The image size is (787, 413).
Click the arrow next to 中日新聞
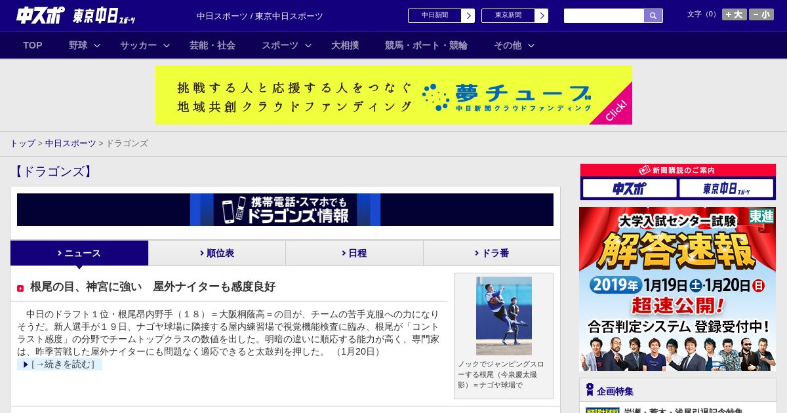pyautogui.click(x=468, y=16)
